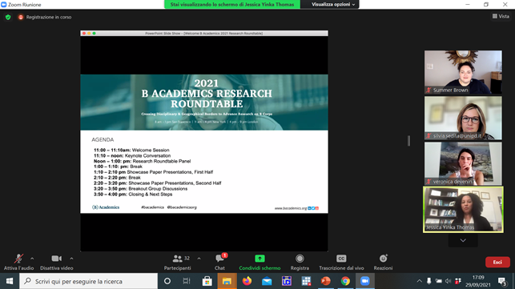Image resolution: width=515 pixels, height=289 pixels.
Task: Unmute microphone with Attiva l'audio
Action: pyautogui.click(x=18, y=262)
